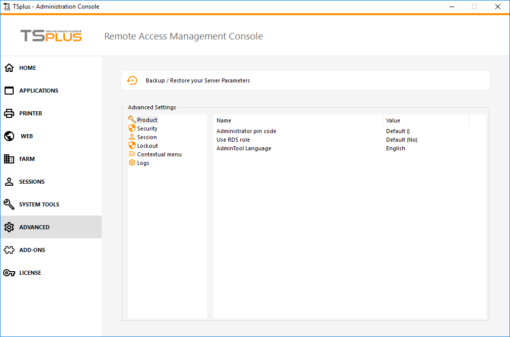Select the Administrator pin code setting

[246, 131]
